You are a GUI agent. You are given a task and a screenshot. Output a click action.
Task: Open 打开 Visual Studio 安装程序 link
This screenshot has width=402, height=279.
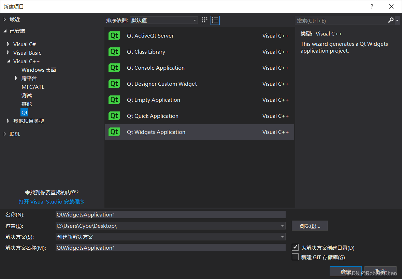(x=52, y=202)
